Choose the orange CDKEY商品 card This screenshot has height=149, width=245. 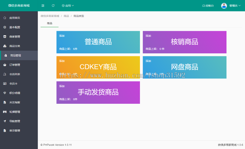[x=98, y=67]
